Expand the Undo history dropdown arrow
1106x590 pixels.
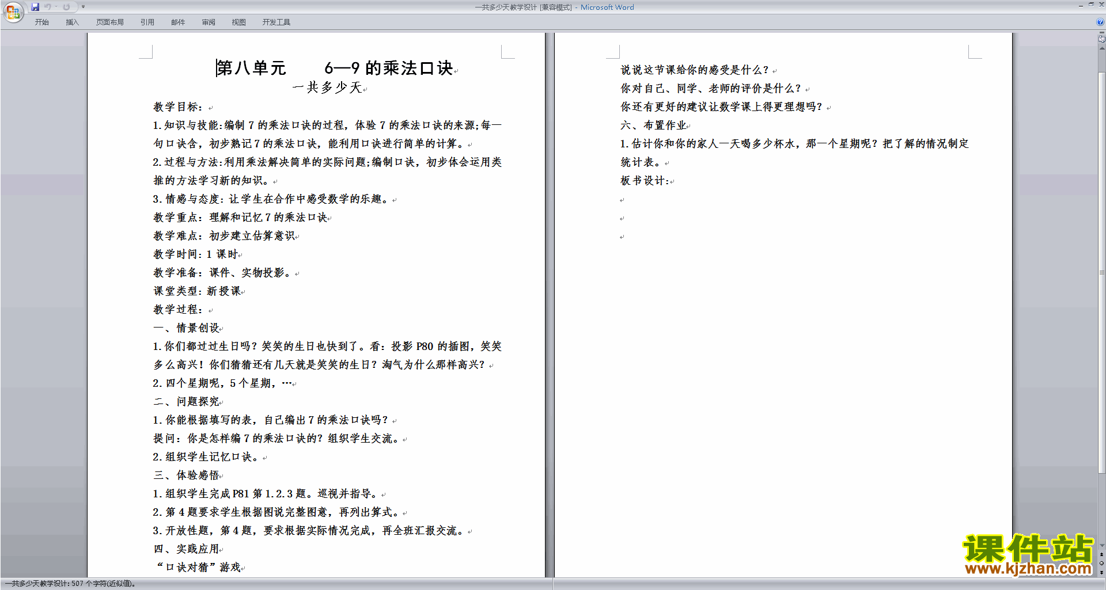tap(56, 7)
